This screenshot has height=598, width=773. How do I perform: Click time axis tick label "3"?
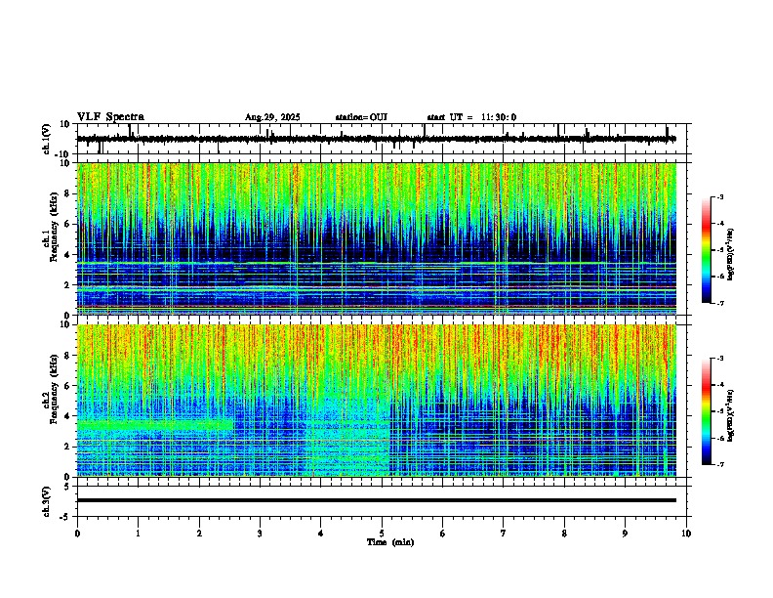tap(260, 534)
